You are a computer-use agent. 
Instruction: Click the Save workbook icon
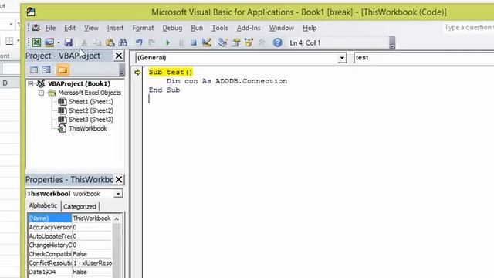point(69,42)
